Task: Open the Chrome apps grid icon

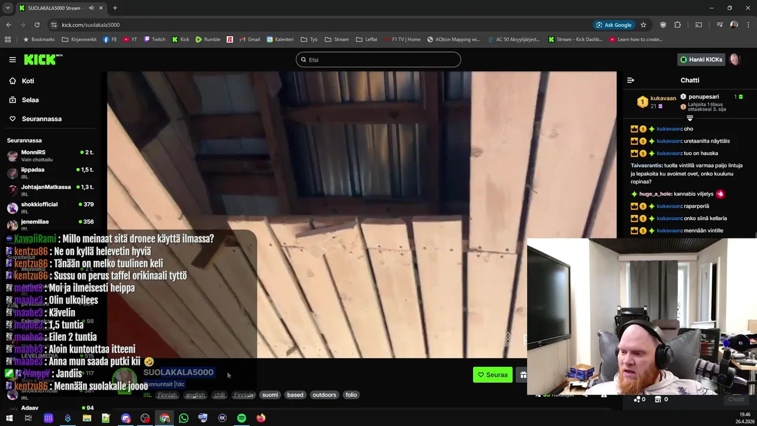Action: pos(8,40)
